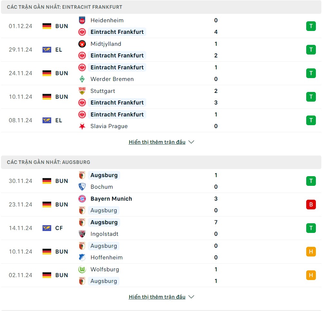The image size is (322, 311).
Task: Click the Ingolstadt team crest
Action: click(x=82, y=234)
